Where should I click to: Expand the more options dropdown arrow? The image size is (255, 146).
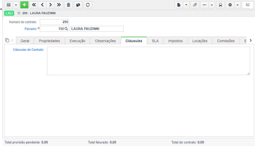(x=212, y=5)
